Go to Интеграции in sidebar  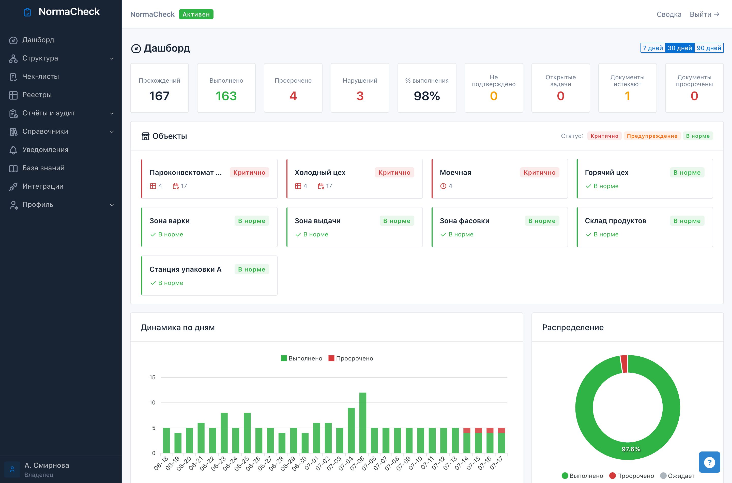tap(61, 187)
